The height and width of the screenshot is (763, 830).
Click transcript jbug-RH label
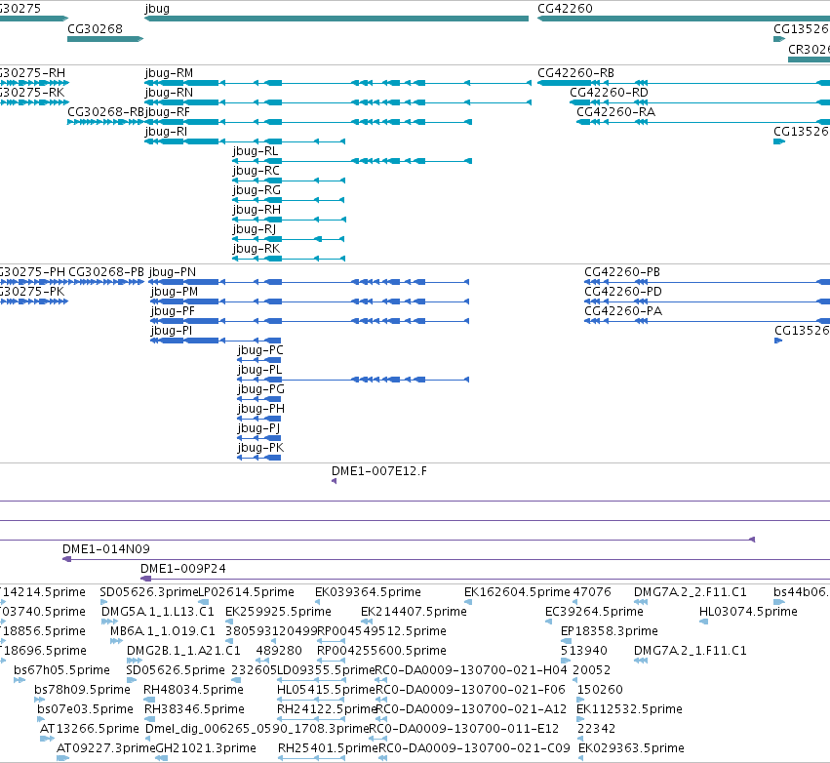(257, 210)
